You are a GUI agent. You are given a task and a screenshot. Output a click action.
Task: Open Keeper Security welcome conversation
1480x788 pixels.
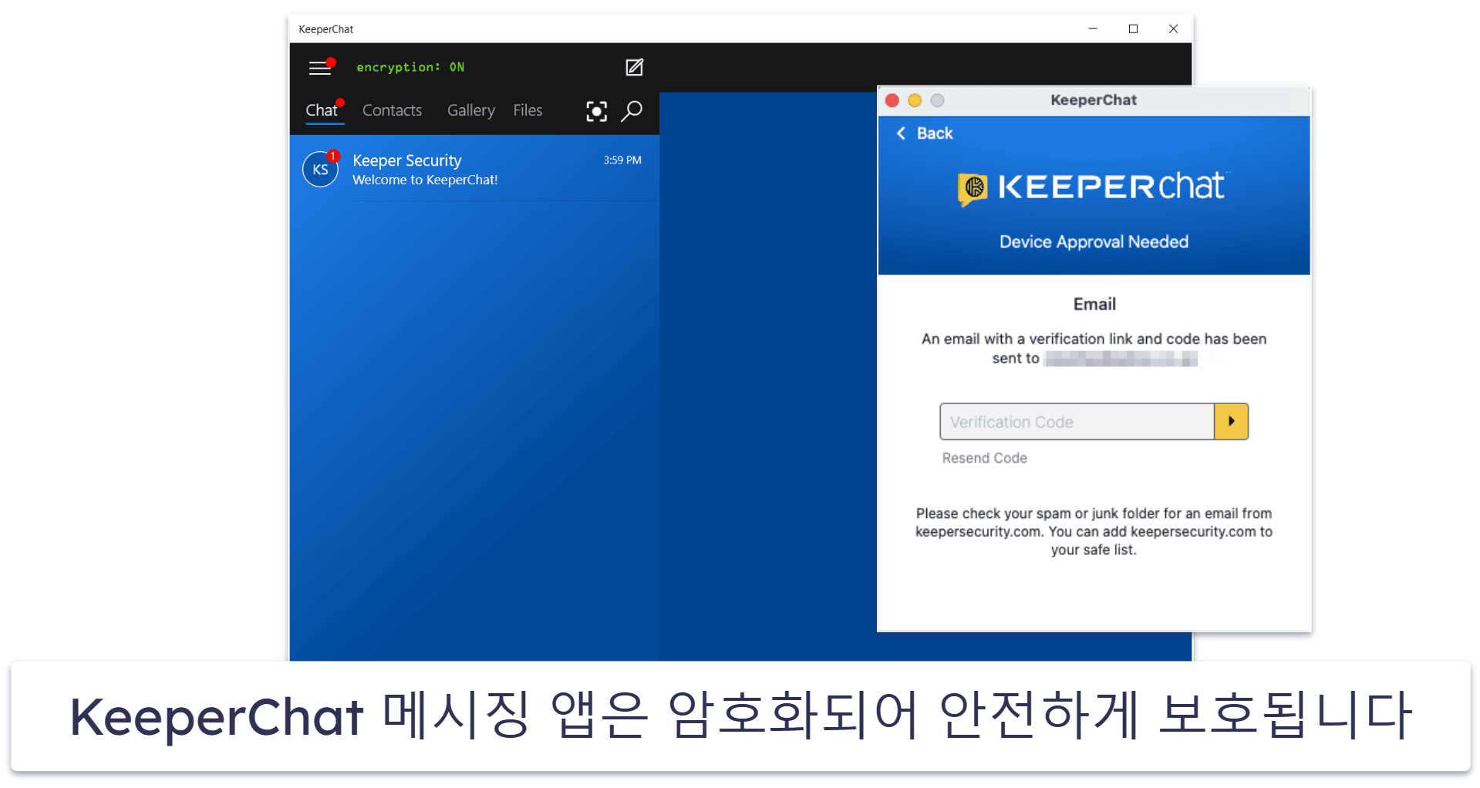click(474, 170)
